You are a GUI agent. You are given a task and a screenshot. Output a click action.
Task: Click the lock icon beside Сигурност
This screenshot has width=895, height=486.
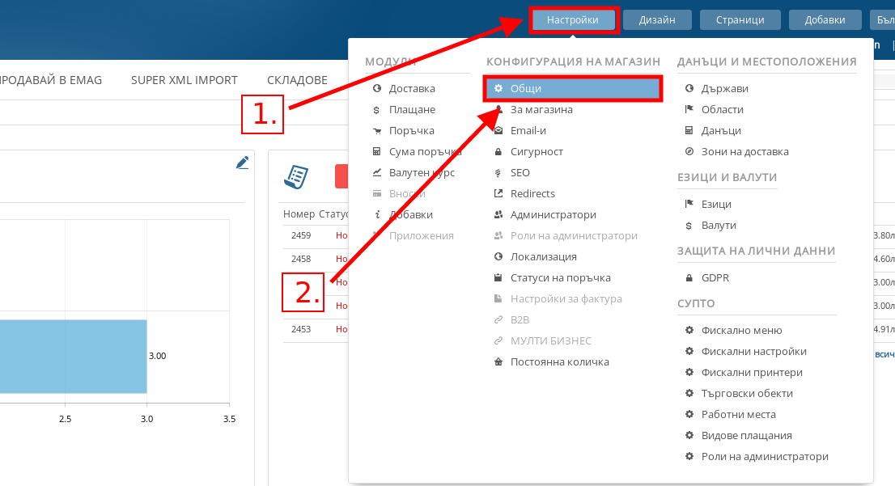pos(498,151)
